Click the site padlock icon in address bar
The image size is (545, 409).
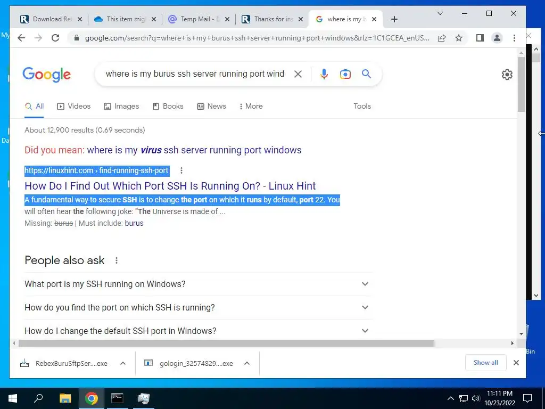click(x=77, y=38)
